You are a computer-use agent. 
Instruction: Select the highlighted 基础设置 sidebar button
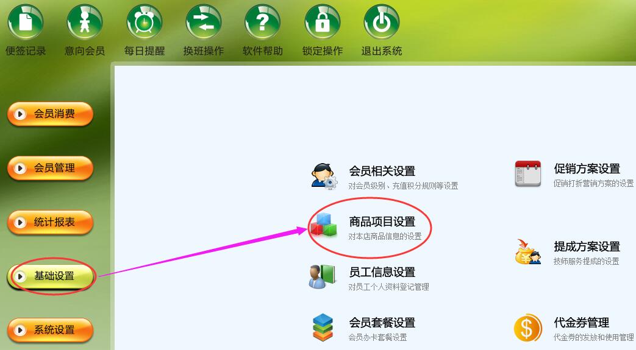click(x=50, y=276)
